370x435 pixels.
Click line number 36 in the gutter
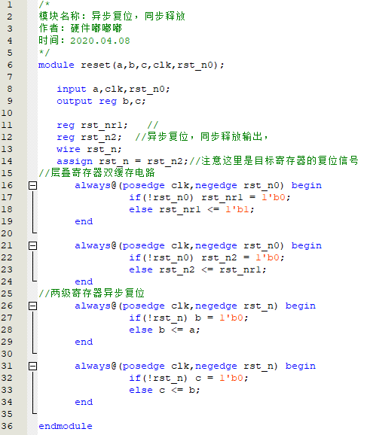[7, 426]
